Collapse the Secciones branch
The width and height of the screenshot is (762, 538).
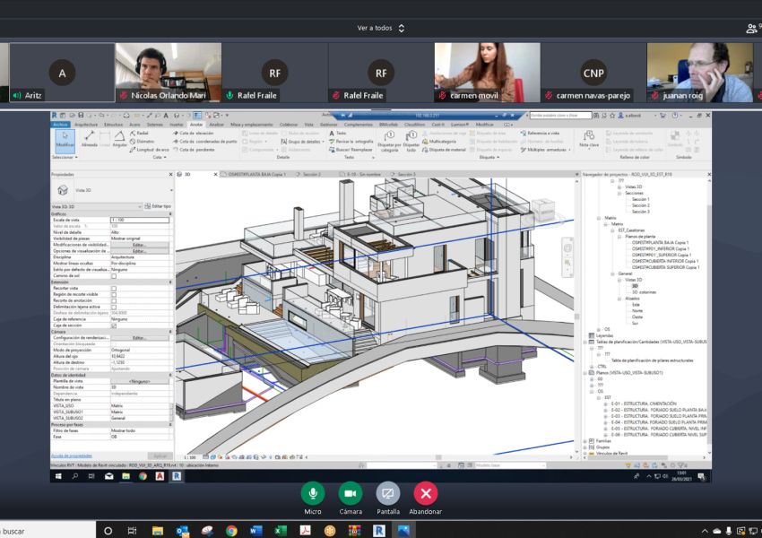[619, 195]
